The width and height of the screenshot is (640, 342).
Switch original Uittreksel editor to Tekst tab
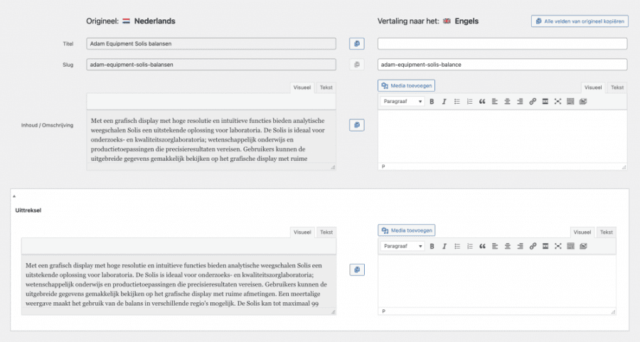326,233
